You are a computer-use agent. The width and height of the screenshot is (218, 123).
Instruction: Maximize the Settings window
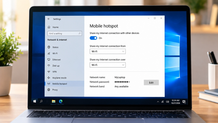[155, 18]
